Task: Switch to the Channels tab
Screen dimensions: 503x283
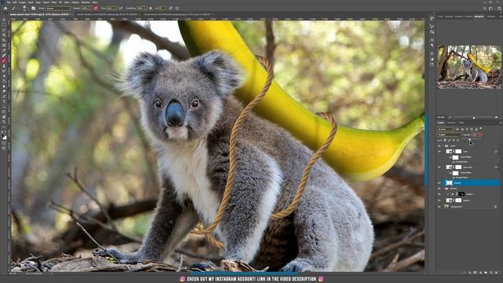Action: click(x=451, y=123)
